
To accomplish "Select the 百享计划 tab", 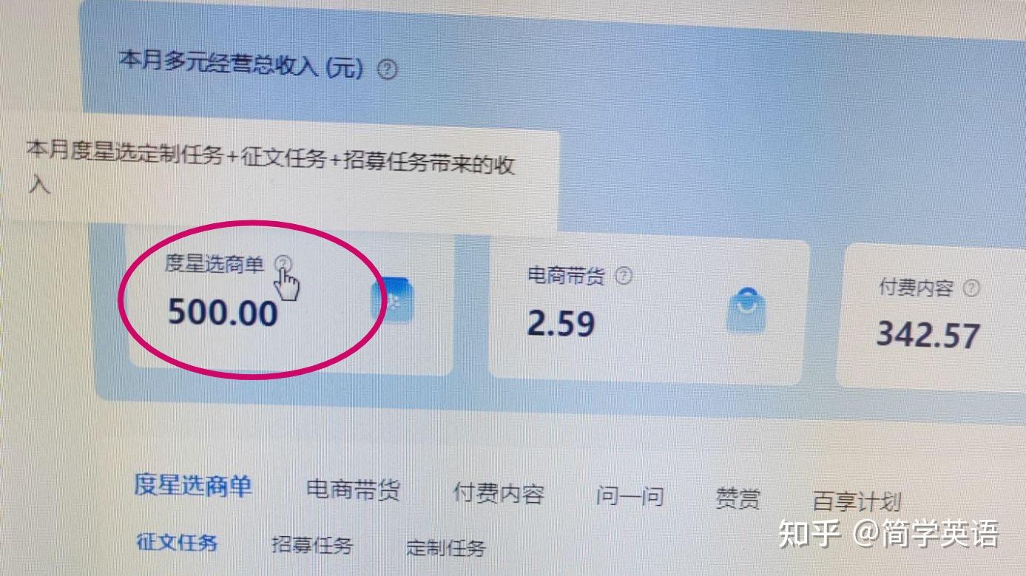I will (857, 502).
